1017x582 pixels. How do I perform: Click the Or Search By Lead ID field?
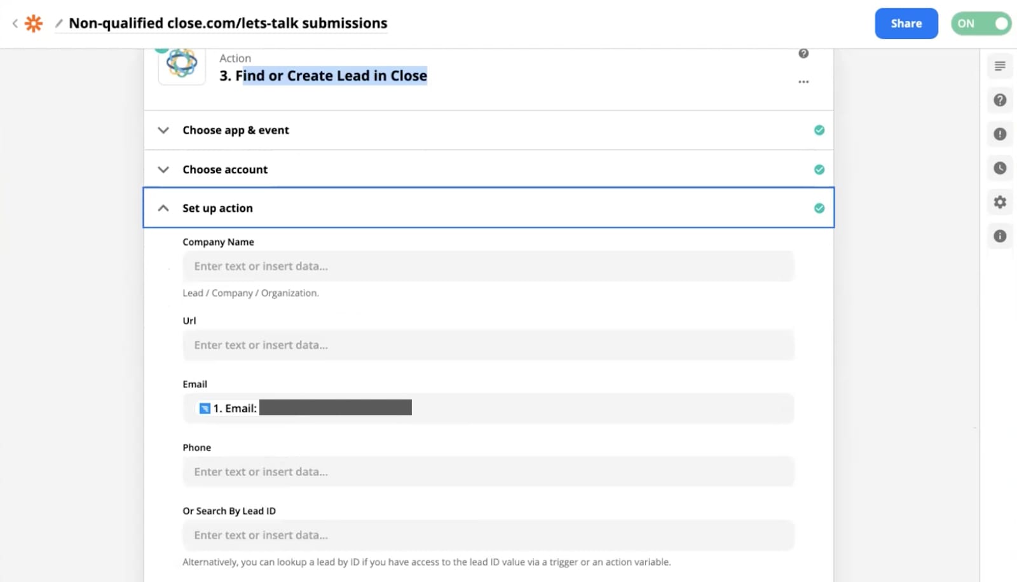pos(488,536)
